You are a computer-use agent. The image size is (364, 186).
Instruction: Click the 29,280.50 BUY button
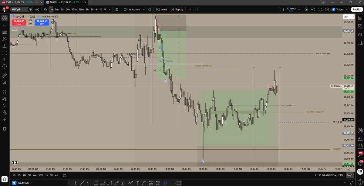coord(42,22)
